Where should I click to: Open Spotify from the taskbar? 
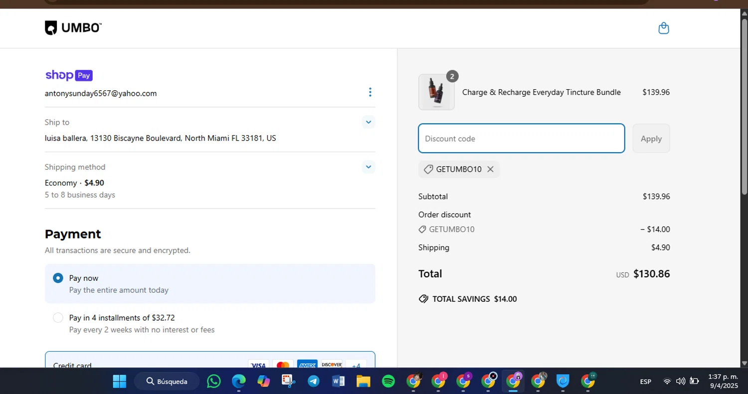point(388,382)
